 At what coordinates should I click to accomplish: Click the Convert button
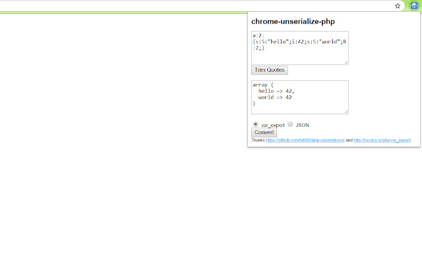(x=264, y=132)
